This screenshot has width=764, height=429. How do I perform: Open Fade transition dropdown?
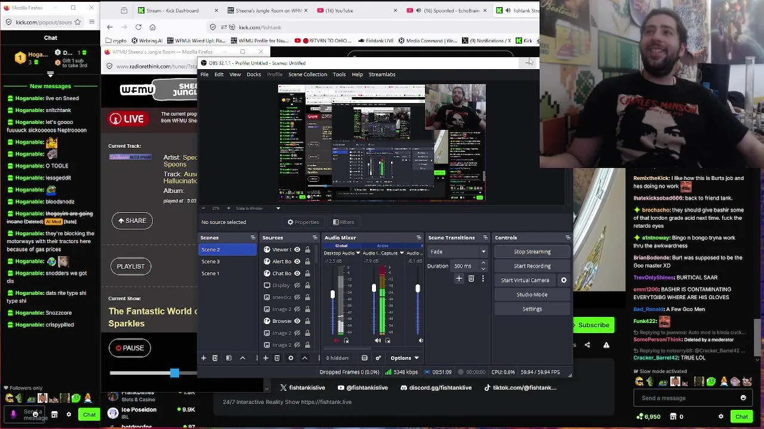pos(458,252)
